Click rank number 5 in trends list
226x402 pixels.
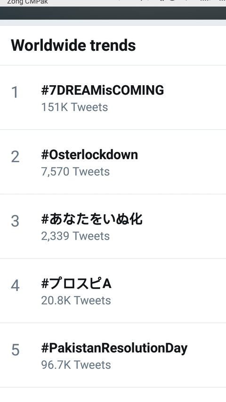[x=15, y=350]
